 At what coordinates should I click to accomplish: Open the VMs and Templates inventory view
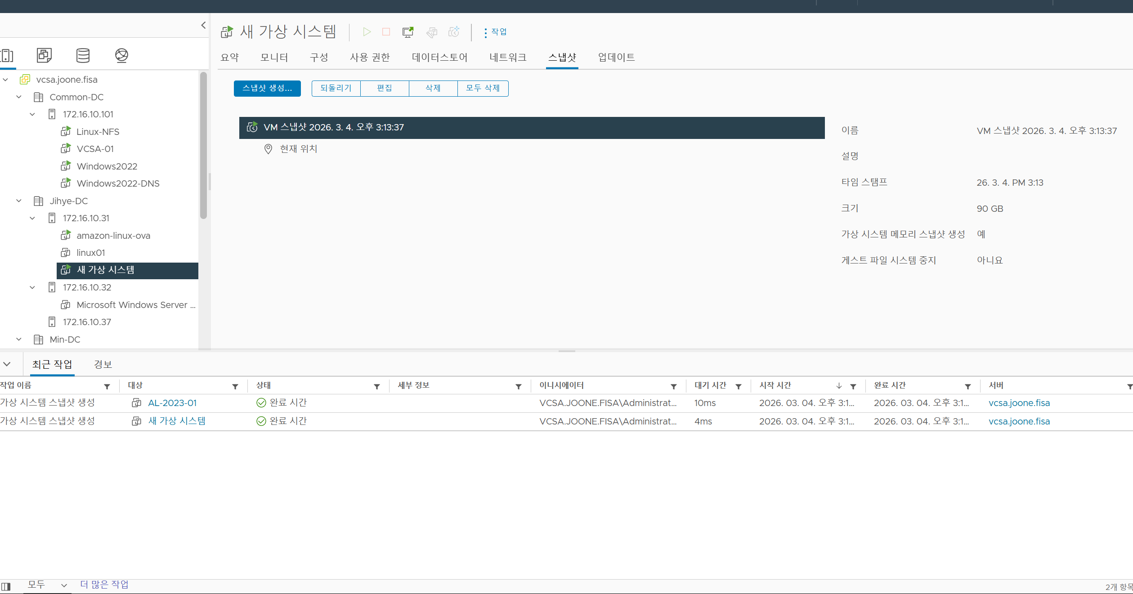pos(44,55)
